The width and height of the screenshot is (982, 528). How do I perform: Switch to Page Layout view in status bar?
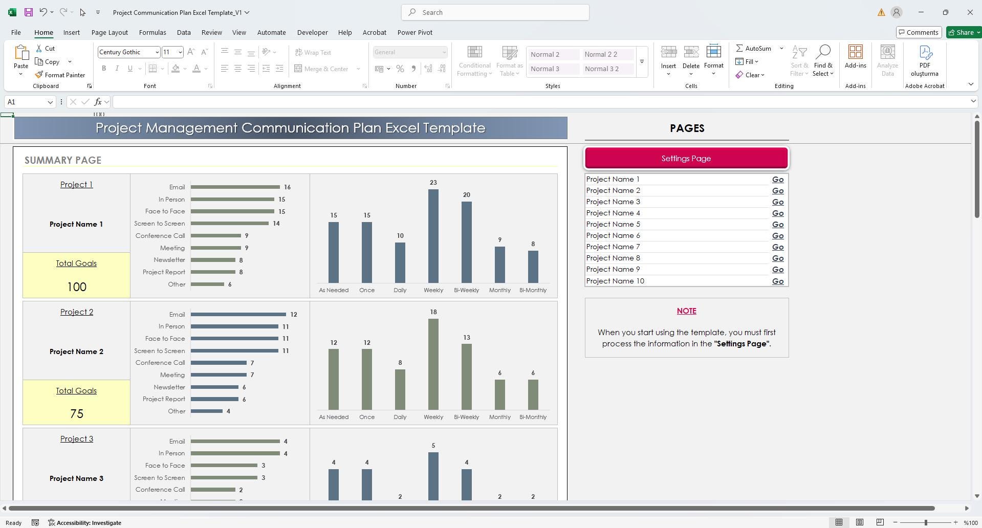(x=860, y=522)
